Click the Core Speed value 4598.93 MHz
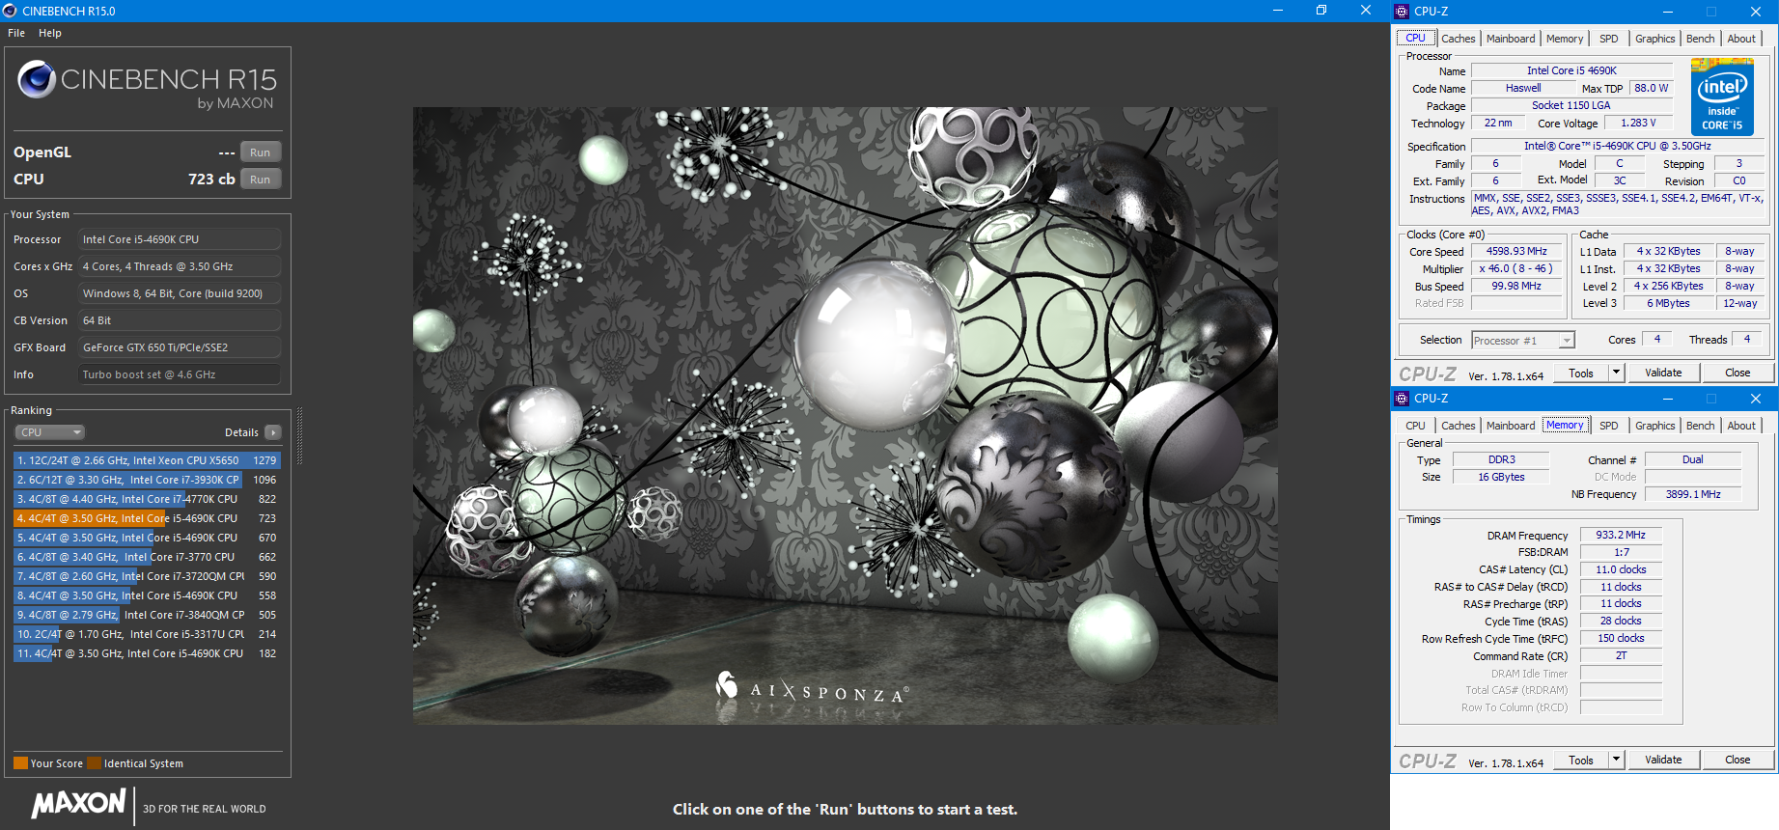The width and height of the screenshot is (1779, 830). (1516, 251)
